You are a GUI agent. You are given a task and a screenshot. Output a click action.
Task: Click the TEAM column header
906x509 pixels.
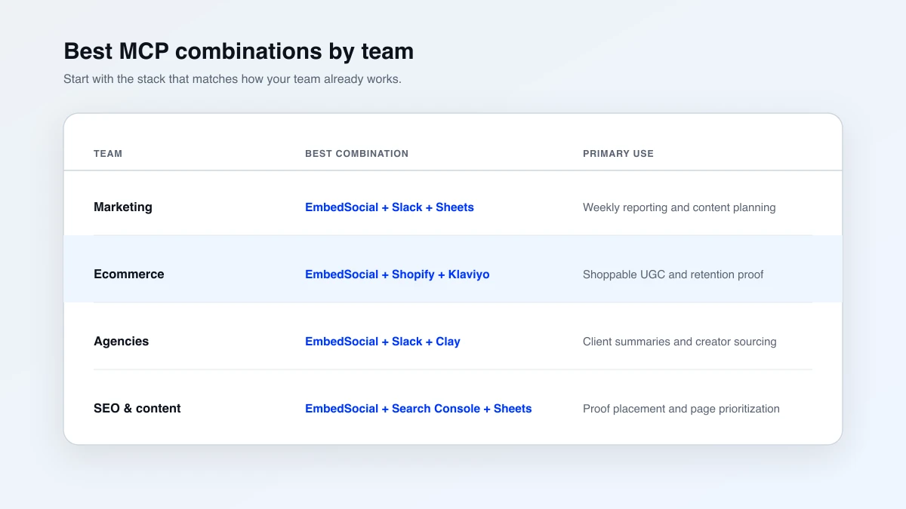(108, 154)
